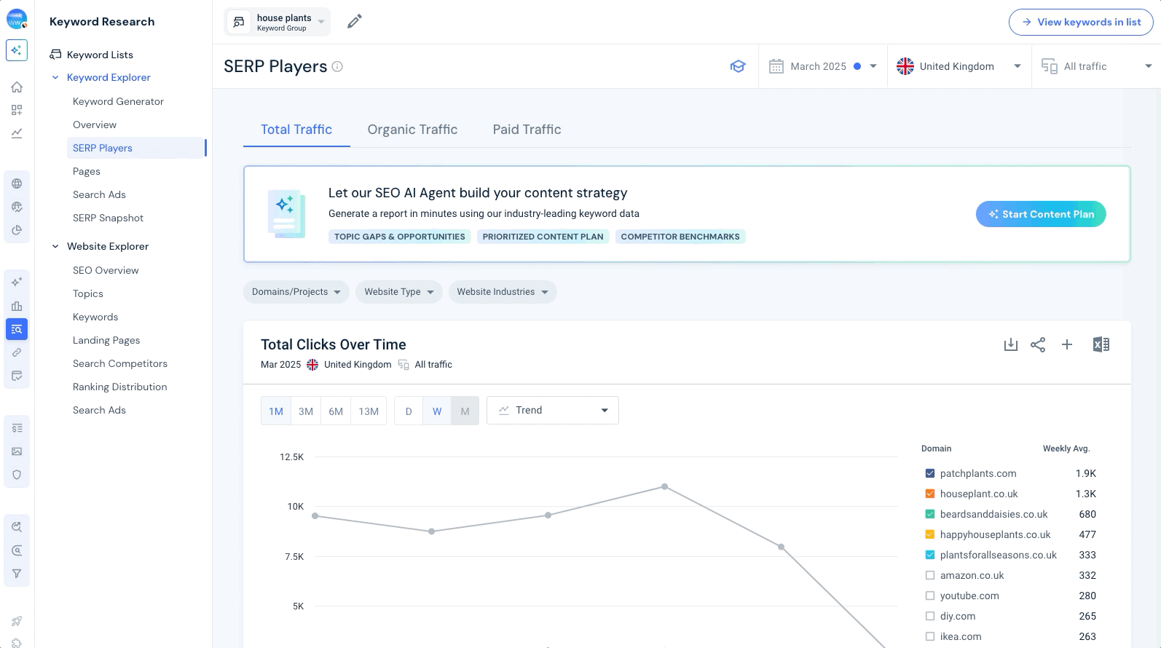The height and width of the screenshot is (648, 1161).
Task: Open the shield sidebar icon
Action: point(17,475)
